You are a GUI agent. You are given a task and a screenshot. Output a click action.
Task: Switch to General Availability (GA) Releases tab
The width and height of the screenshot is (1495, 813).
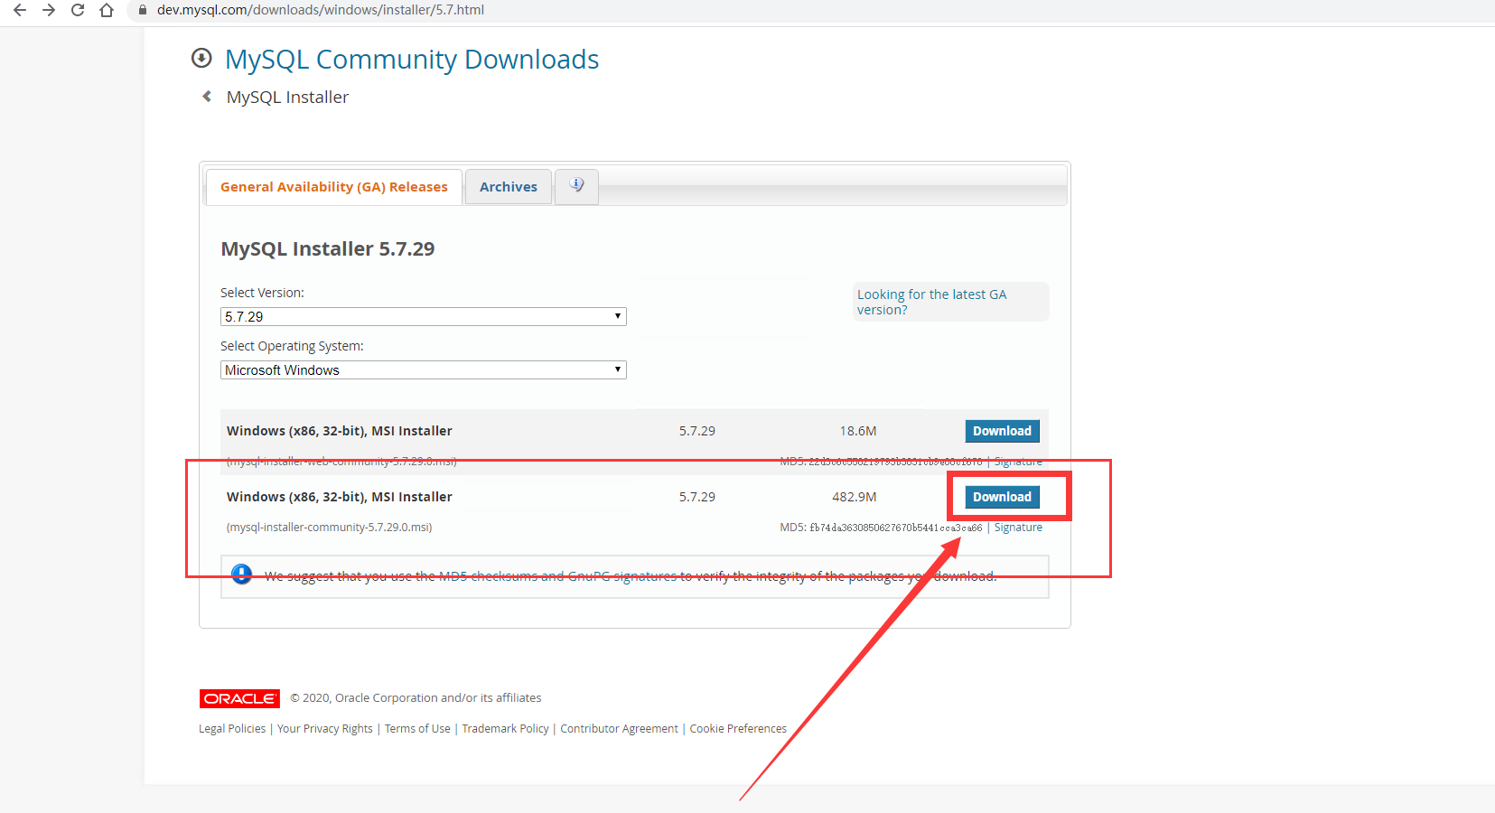(x=334, y=187)
